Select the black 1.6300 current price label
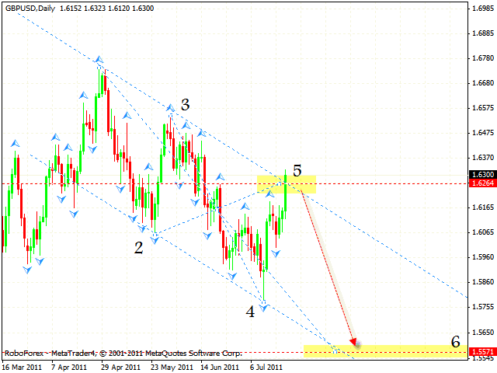The width and height of the screenshot is (497, 373). [x=483, y=174]
